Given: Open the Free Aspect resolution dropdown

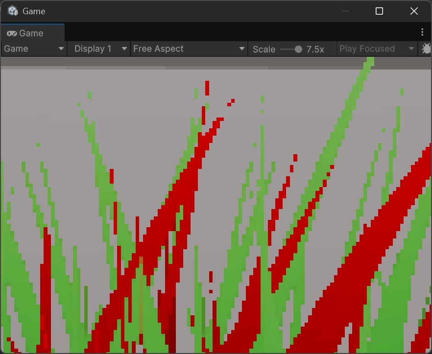Looking at the screenshot, I should (189, 49).
